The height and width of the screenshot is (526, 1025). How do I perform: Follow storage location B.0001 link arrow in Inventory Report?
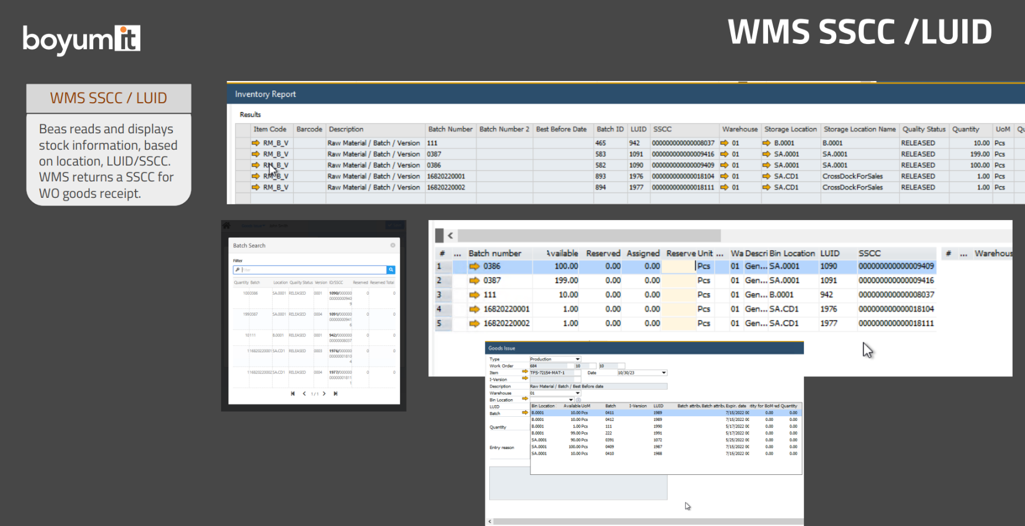pos(766,143)
